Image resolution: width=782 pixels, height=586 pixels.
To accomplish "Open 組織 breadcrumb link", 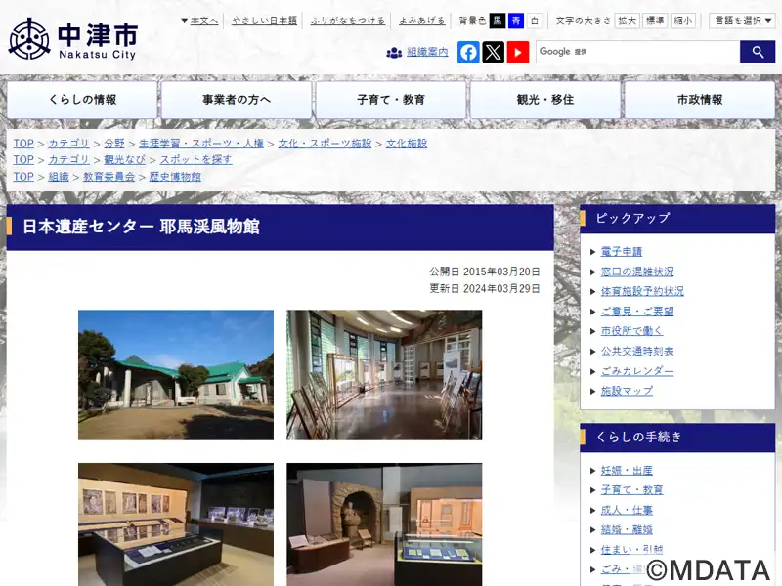I will click(59, 177).
